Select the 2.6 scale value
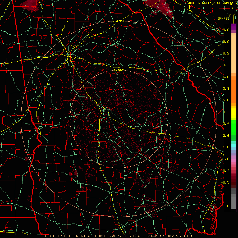 click(x=226, y=135)
